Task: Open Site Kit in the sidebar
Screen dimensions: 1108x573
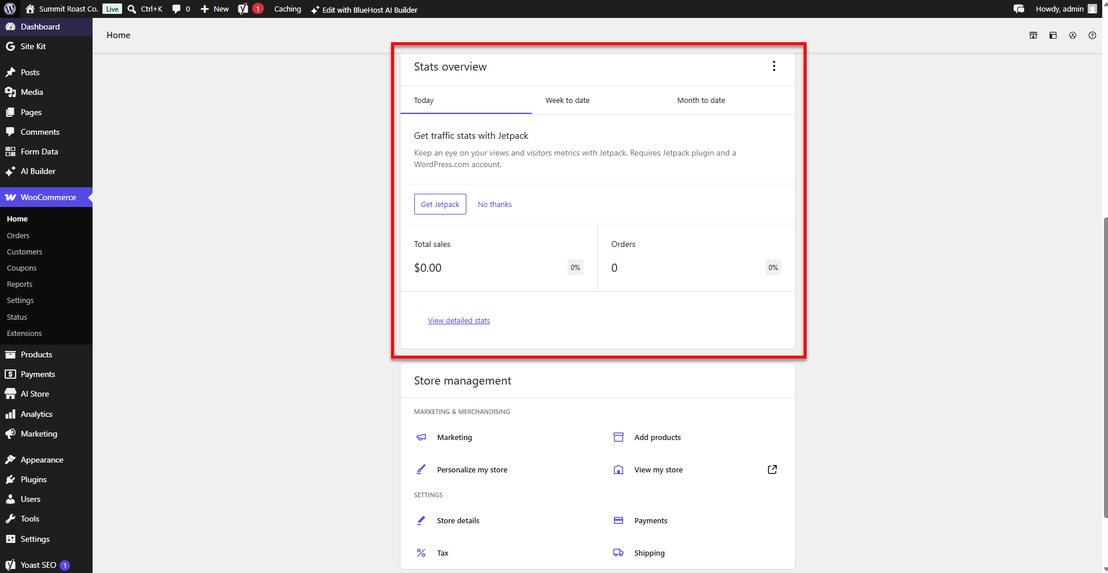Action: click(46, 46)
